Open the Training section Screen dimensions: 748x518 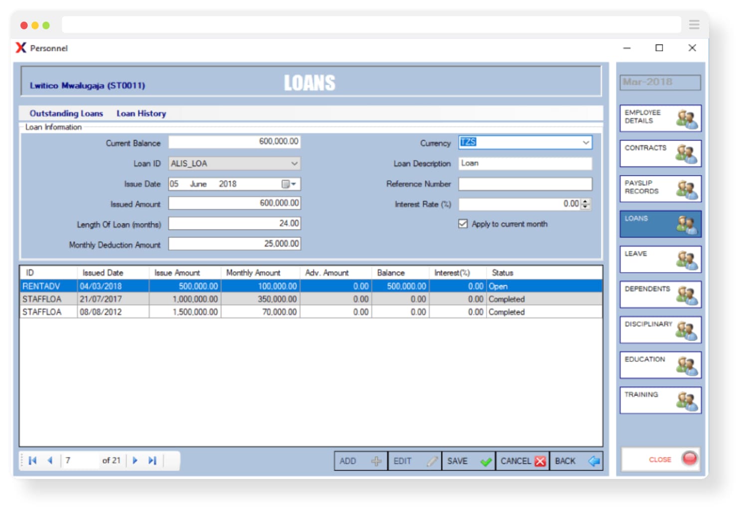(660, 400)
